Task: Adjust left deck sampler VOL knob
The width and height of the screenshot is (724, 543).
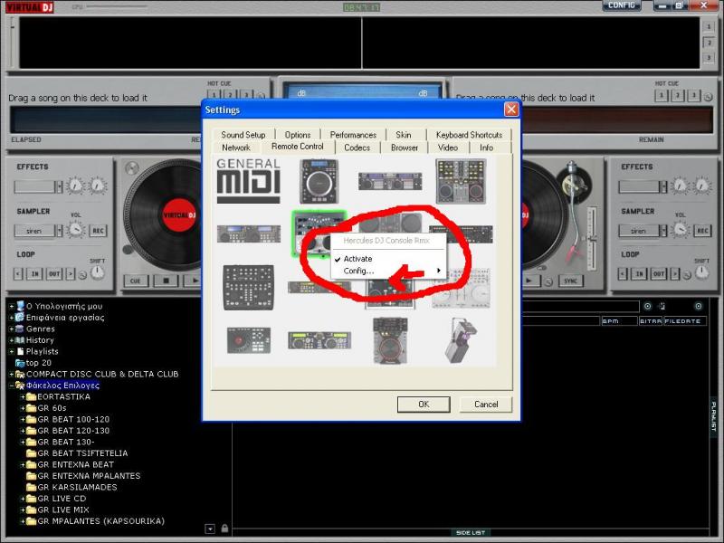Action: 75,230
